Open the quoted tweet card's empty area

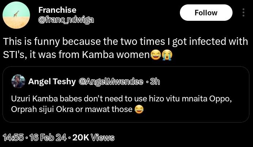201,116
